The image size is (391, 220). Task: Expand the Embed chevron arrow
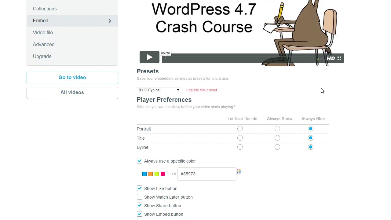[110, 21]
